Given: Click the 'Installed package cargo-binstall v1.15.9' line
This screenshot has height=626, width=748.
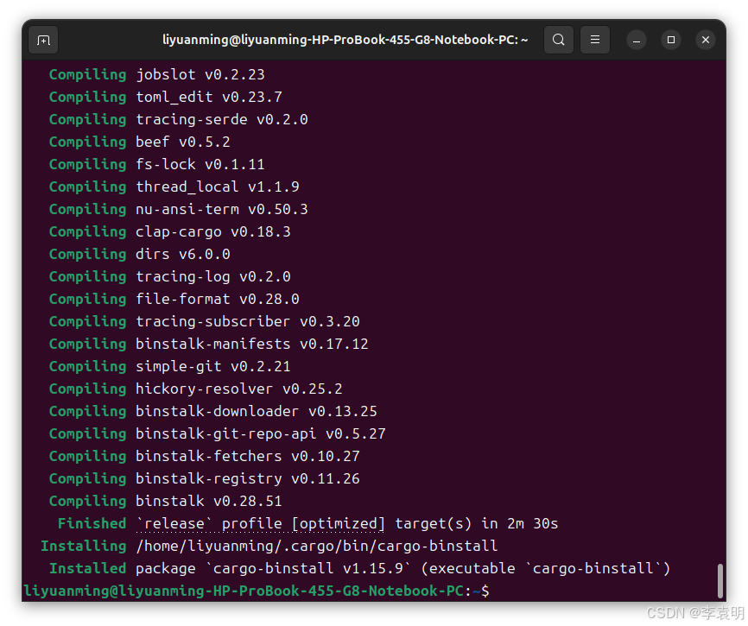Looking at the screenshot, I should 359,568.
